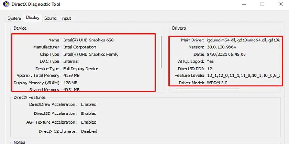Viewport: 289px width, 144px height.
Task: Click DirectDraw Acceleration Enabled status
Action: click(89, 104)
